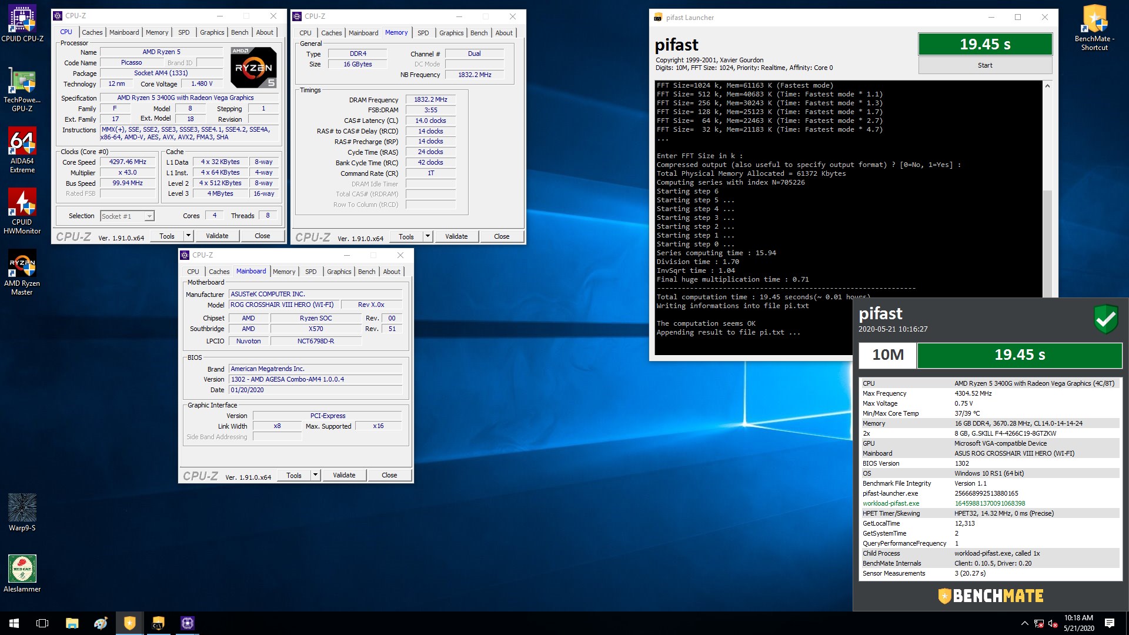
Task: Open the TechPowerUp GPU-Z desktop icon
Action: tap(22, 89)
